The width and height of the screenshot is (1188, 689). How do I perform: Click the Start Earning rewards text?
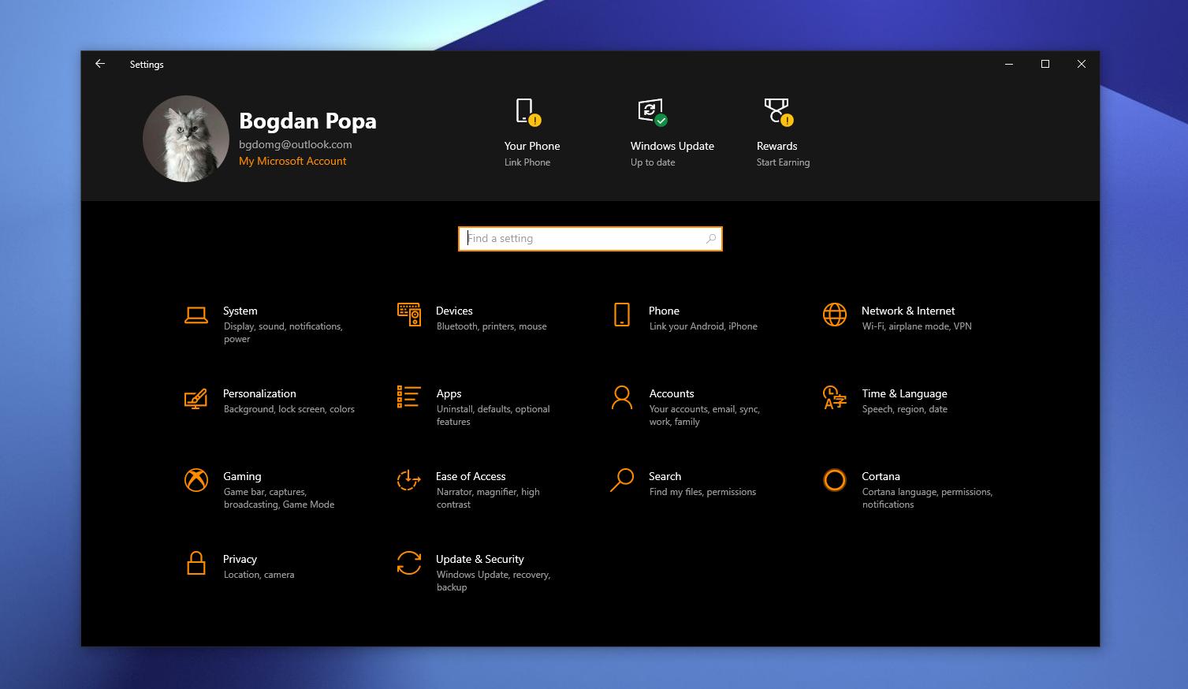(x=783, y=162)
